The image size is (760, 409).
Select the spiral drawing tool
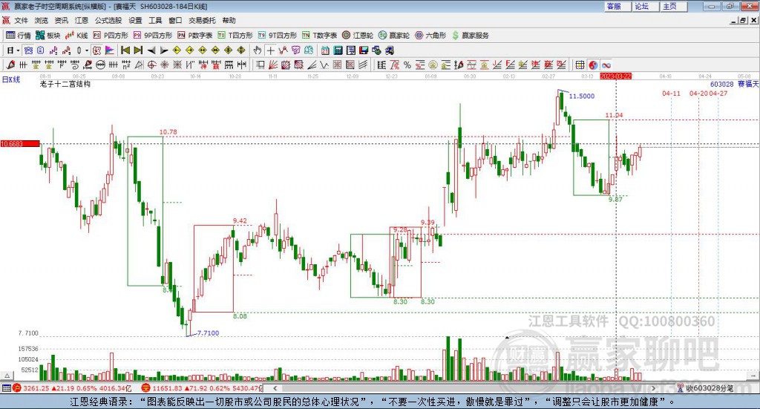tap(75, 65)
